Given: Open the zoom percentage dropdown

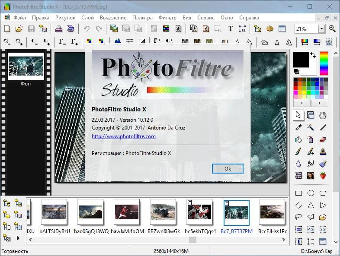Looking at the screenshot, I should click(x=321, y=29).
